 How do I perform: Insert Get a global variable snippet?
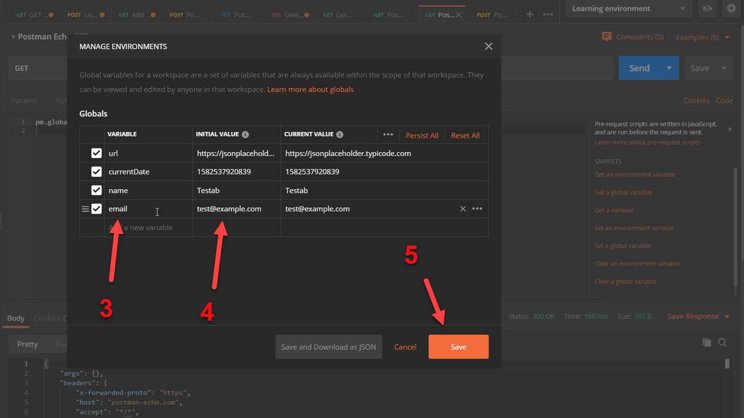tap(623, 192)
